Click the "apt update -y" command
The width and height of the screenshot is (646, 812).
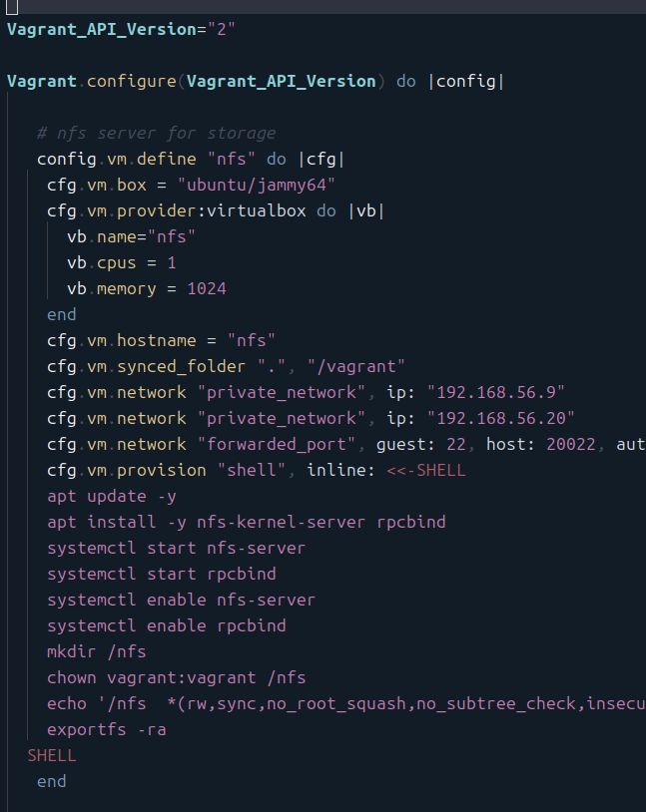[111, 496]
